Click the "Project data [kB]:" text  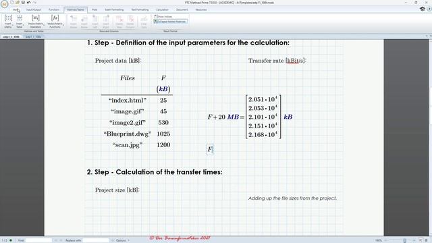click(118, 61)
